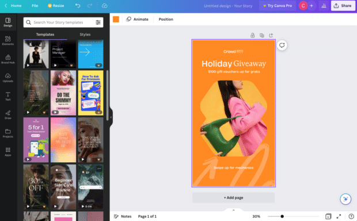Screen dimensions: 357x221
Task: Select the Project Manager template
Action: coord(63,54)
